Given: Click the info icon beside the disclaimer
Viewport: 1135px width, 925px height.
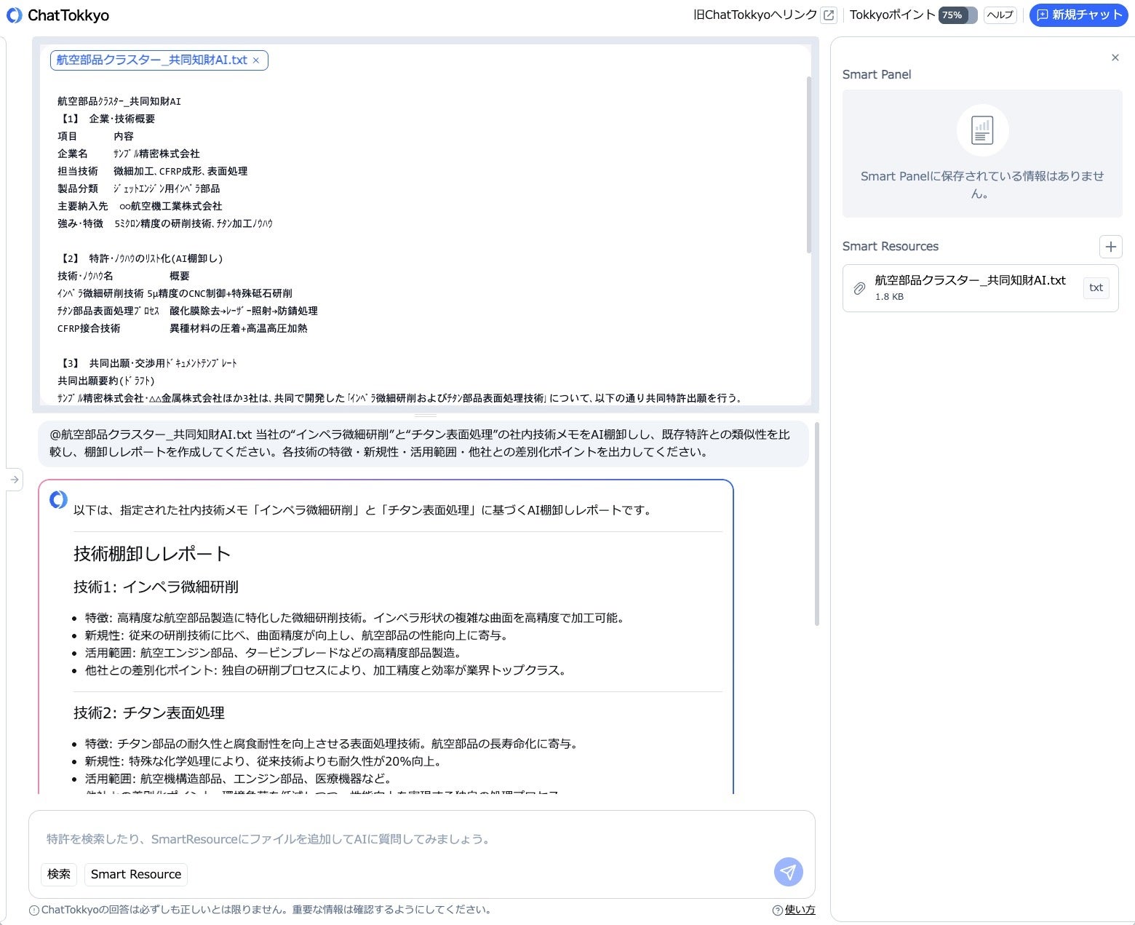Looking at the screenshot, I should [34, 910].
